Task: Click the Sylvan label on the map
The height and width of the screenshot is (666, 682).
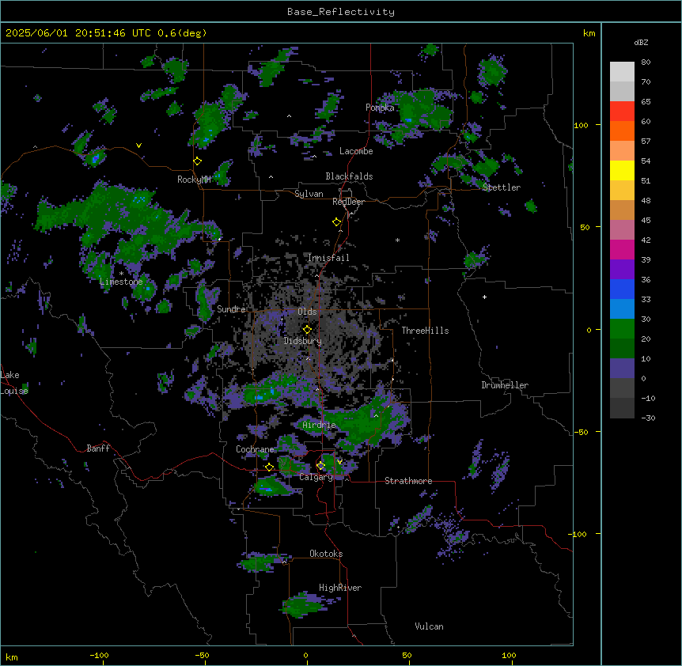Action: 309,194
